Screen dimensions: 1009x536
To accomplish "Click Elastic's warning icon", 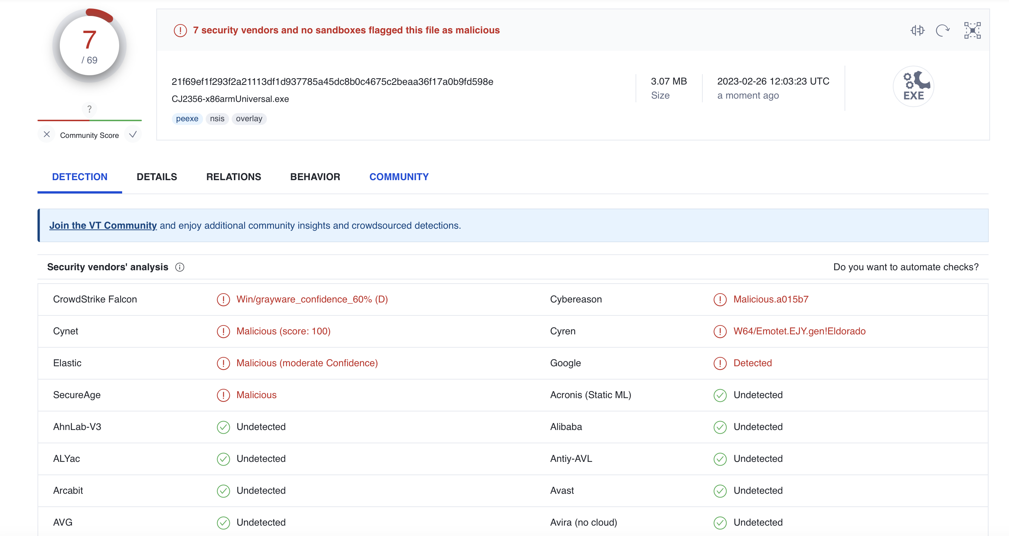I will point(223,364).
